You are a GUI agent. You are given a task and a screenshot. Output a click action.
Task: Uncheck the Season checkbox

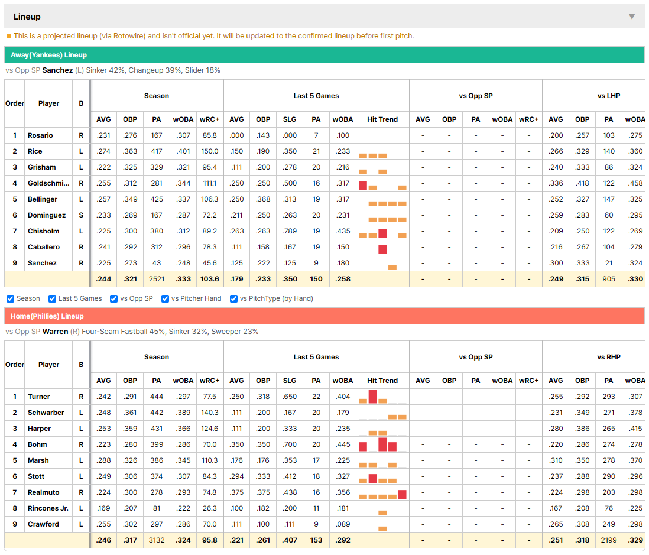point(11,299)
